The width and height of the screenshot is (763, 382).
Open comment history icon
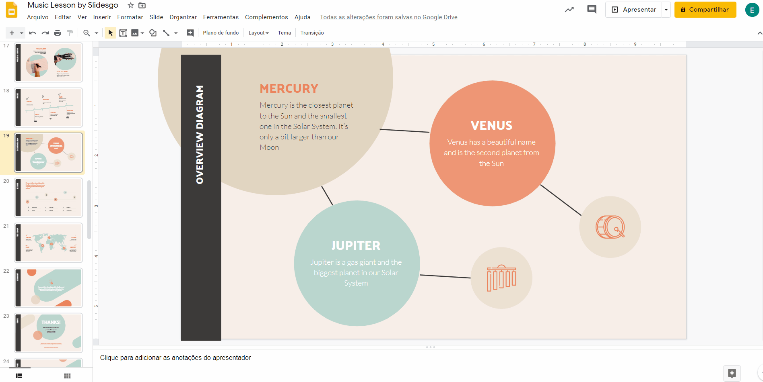click(592, 9)
